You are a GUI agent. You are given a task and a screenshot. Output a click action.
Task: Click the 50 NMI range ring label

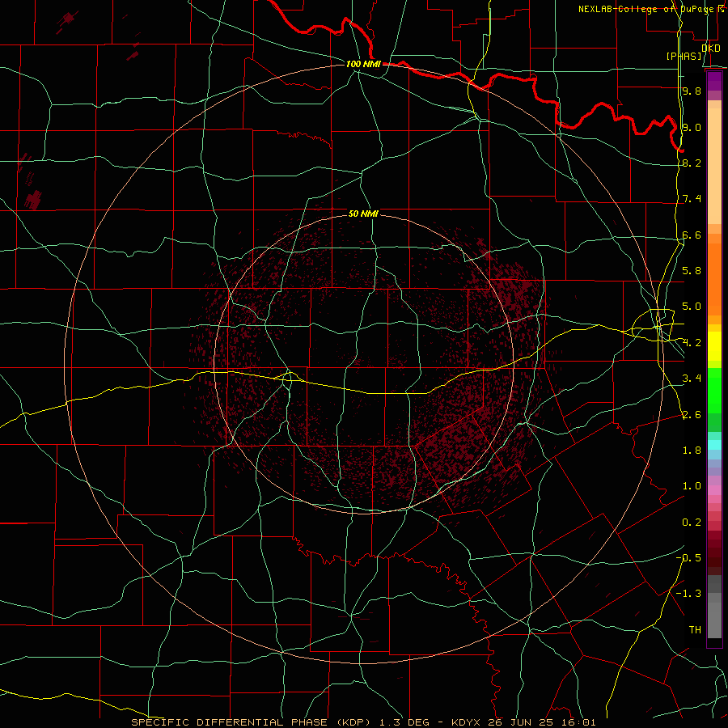[x=363, y=214]
